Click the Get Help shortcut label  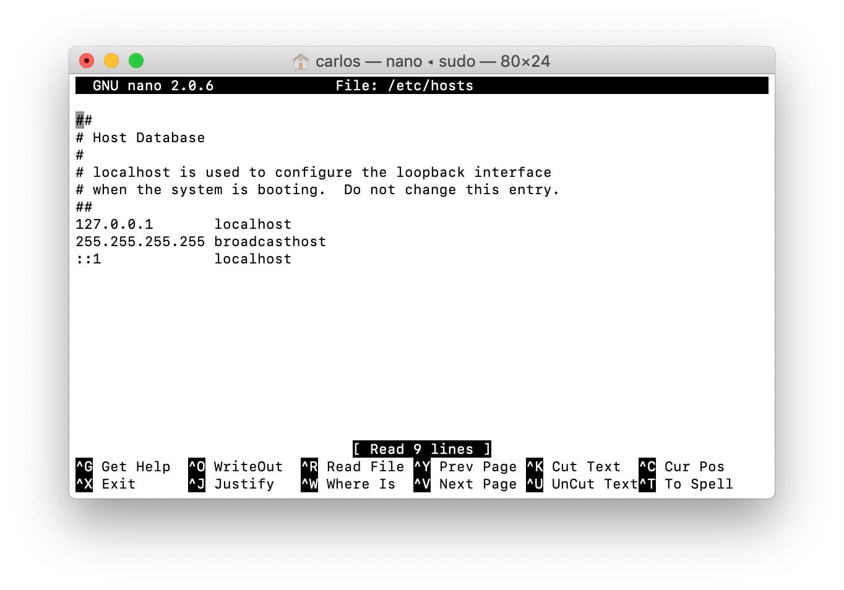pyautogui.click(x=135, y=466)
